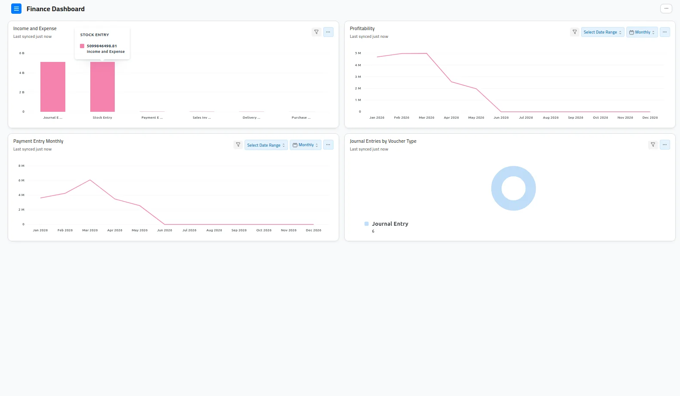Open Payment Entry Monthly options menu
Image resolution: width=680 pixels, height=396 pixels.
pos(328,145)
